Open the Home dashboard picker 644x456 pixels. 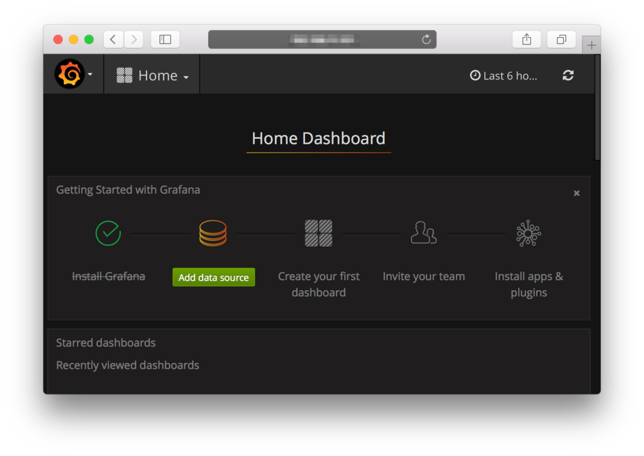coord(152,75)
